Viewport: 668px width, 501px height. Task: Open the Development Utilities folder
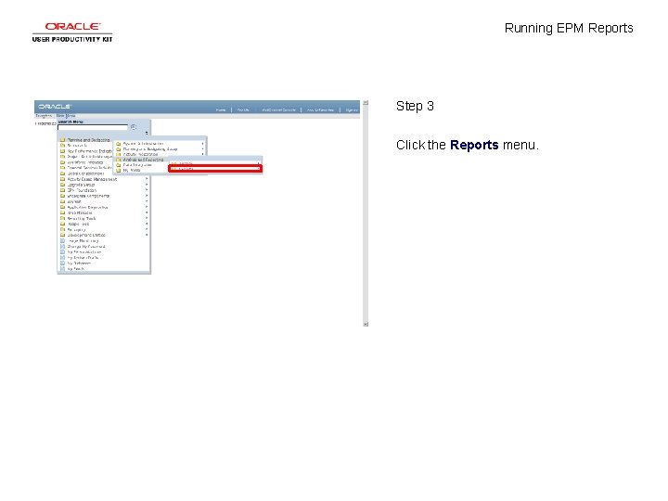[86, 235]
